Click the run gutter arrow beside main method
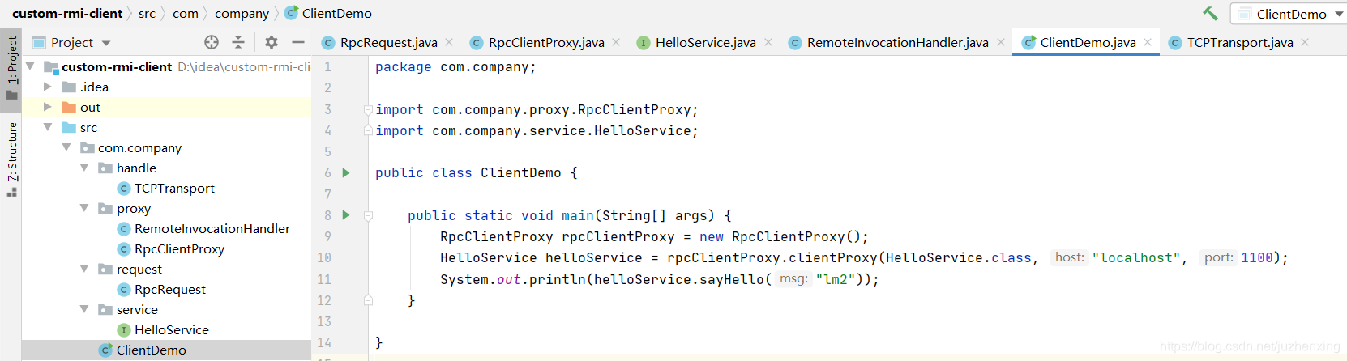Image resolution: width=1347 pixels, height=361 pixels. (346, 215)
